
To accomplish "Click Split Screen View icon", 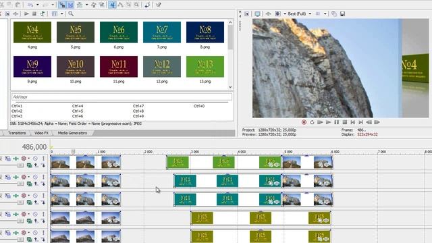I will [x=277, y=13].
